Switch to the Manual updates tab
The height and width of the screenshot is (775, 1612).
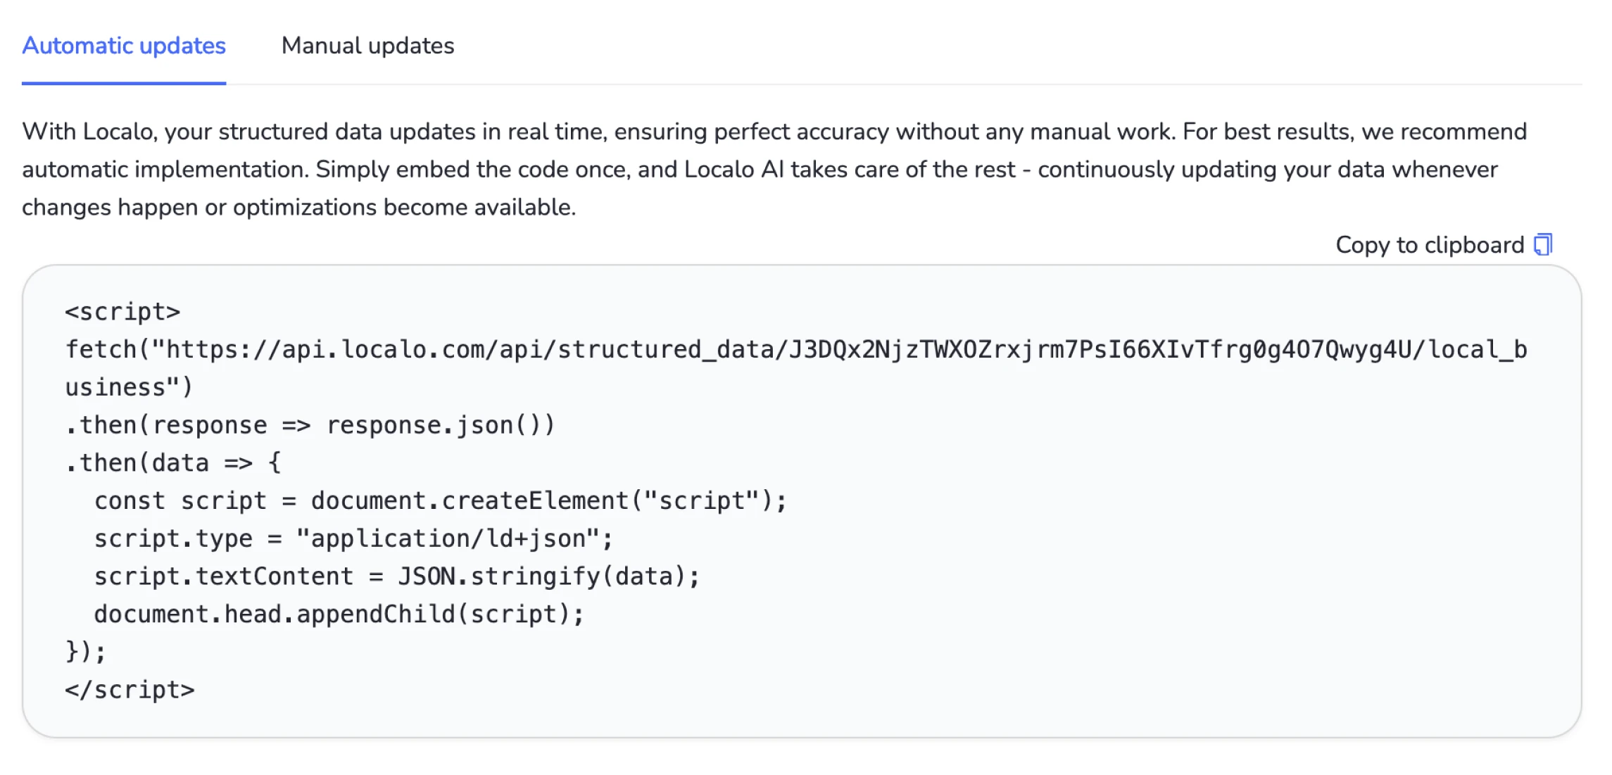point(367,46)
